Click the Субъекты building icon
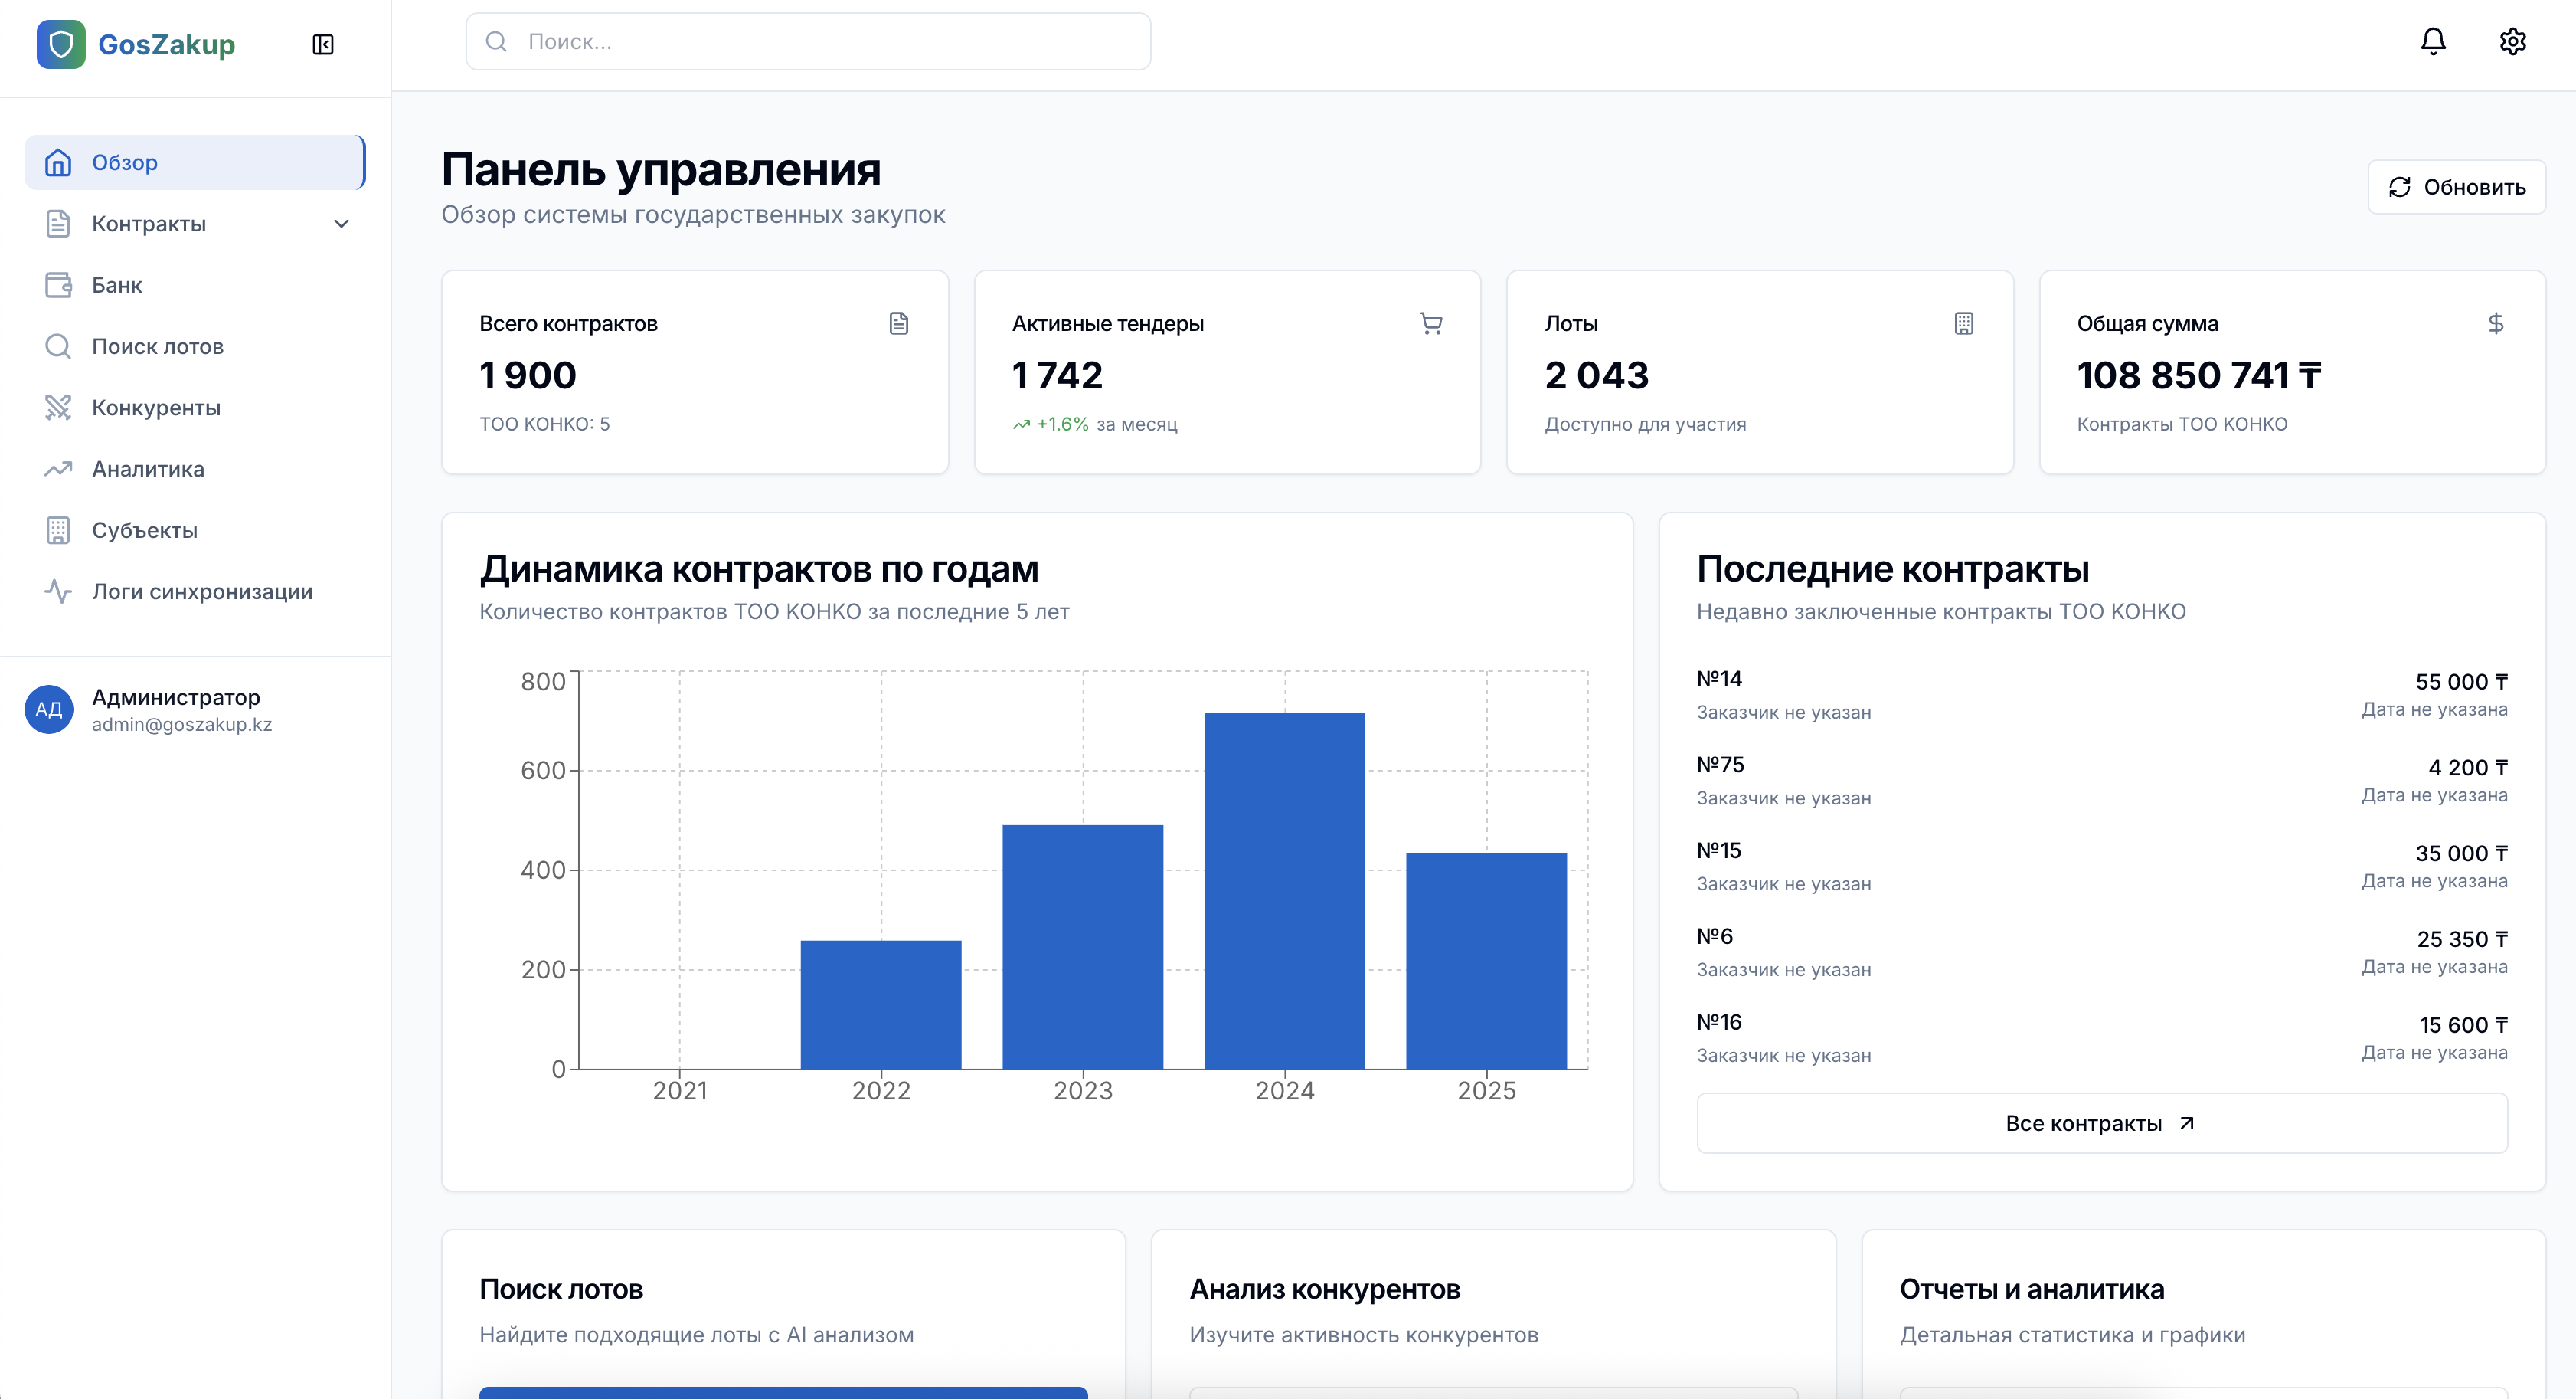 click(x=58, y=530)
